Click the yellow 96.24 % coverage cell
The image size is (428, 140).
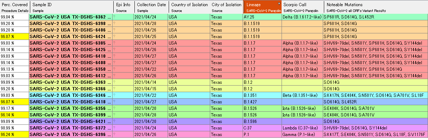[x=14, y=134]
